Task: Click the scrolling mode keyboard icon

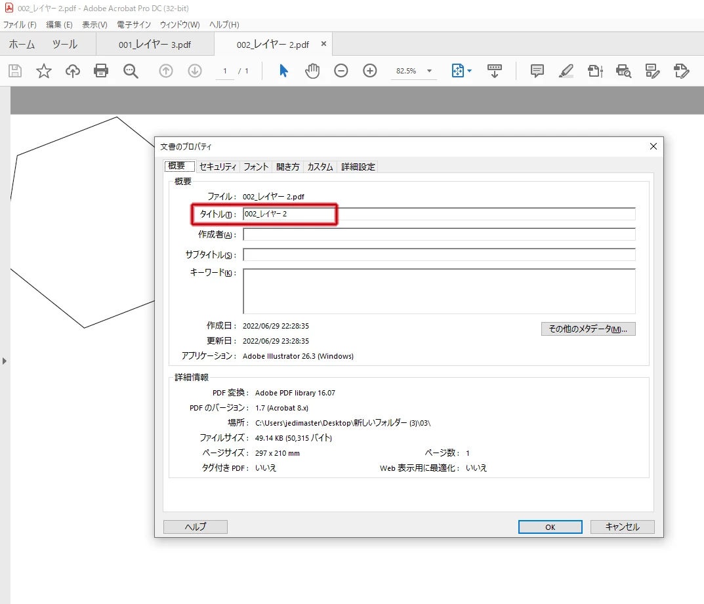Action: (x=494, y=71)
